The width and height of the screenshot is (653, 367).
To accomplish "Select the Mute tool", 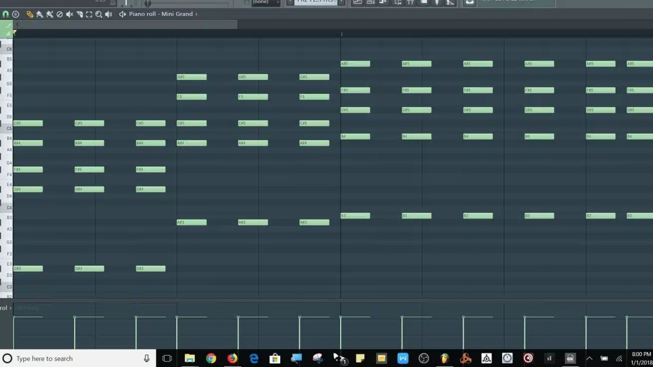I will coord(69,14).
